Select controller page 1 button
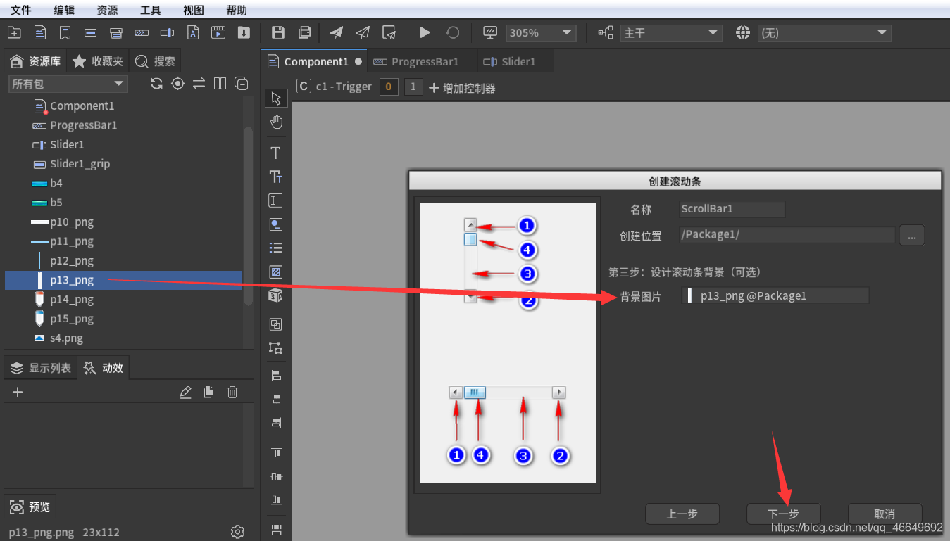 [414, 87]
